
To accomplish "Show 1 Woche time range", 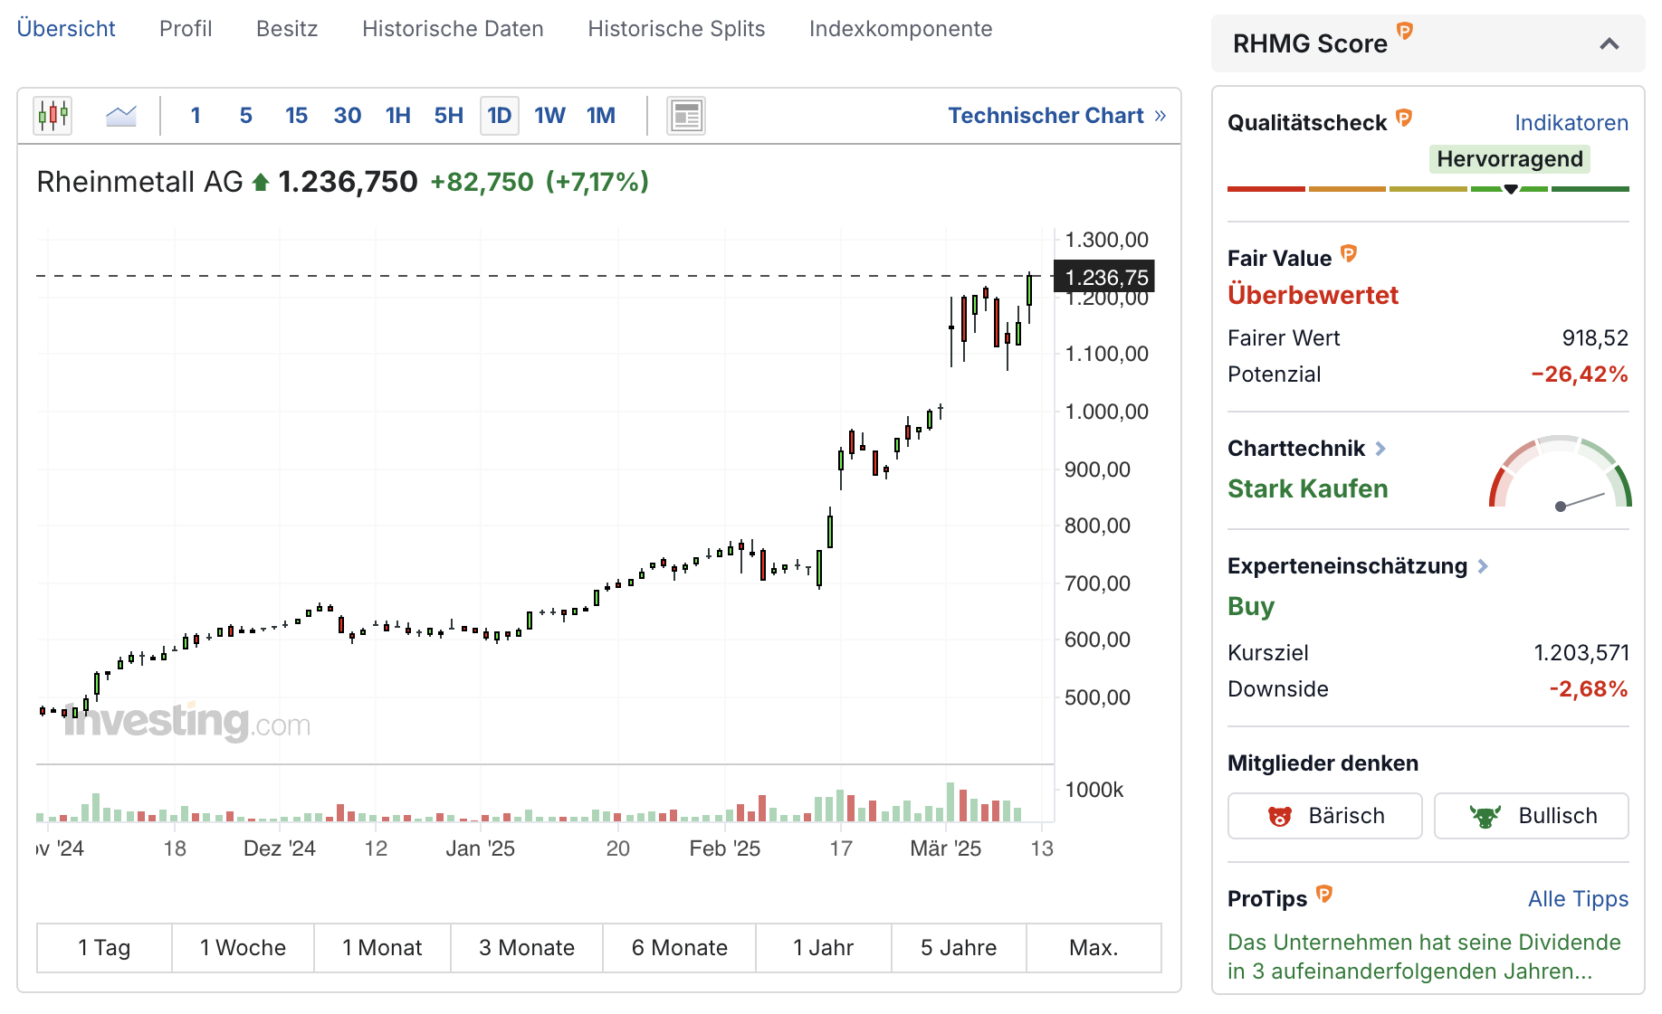I will click(243, 948).
